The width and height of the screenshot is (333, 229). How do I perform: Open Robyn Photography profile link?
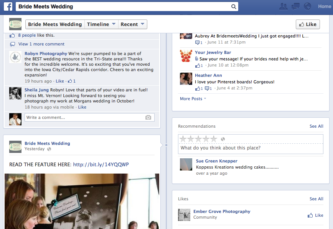click(x=46, y=54)
